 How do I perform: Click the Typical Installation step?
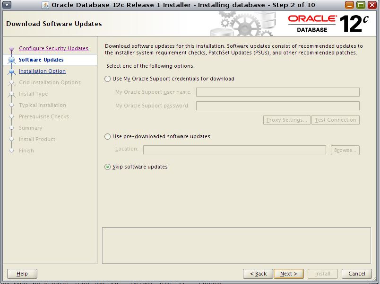click(x=43, y=106)
